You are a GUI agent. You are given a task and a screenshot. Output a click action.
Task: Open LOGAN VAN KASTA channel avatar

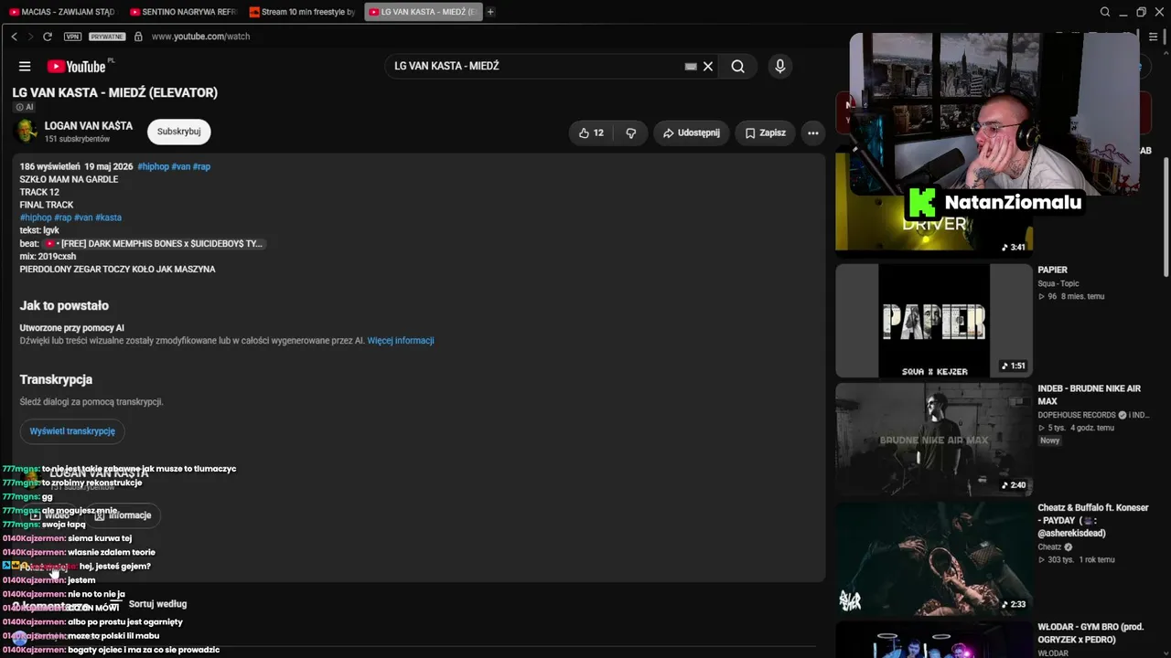click(27, 132)
